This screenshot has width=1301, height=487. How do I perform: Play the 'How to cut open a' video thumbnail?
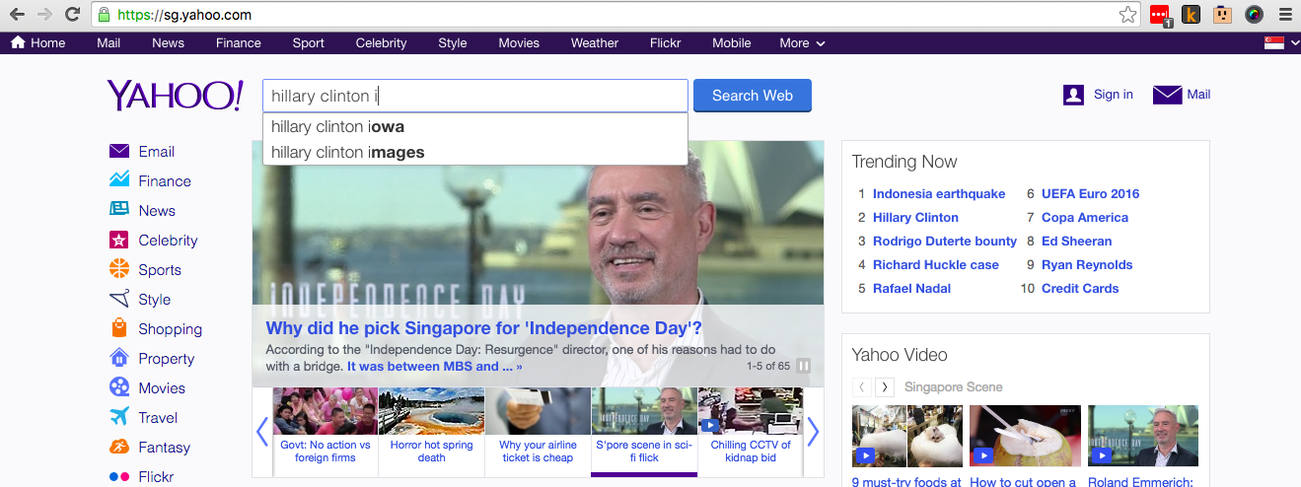click(1025, 436)
